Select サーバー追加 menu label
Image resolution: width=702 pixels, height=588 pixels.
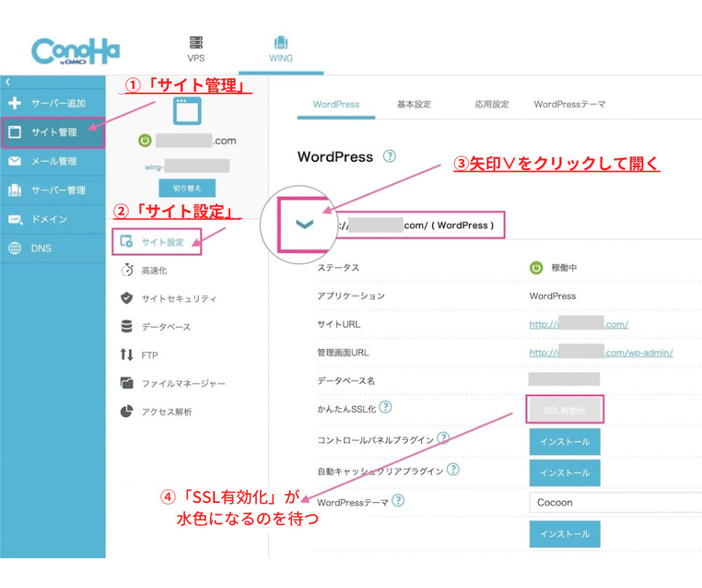click(58, 103)
